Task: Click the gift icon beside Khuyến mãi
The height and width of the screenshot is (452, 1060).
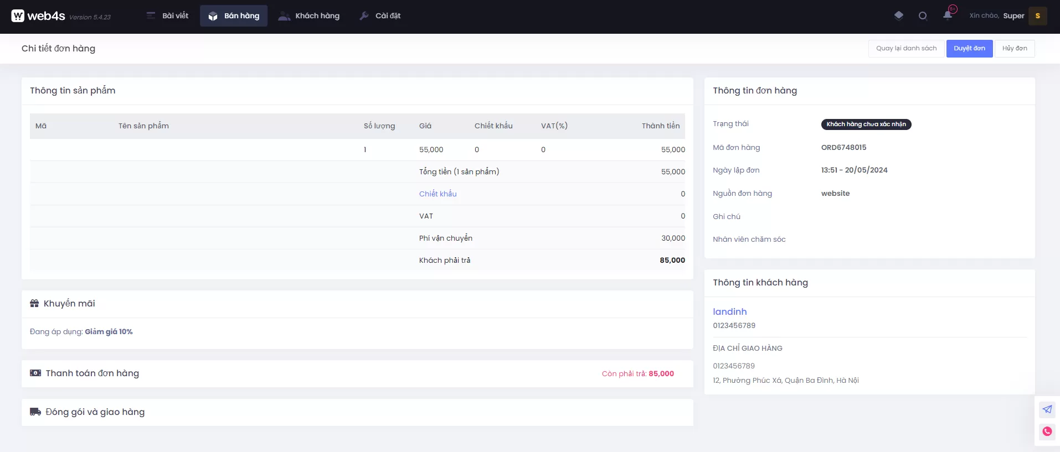Action: click(x=34, y=303)
